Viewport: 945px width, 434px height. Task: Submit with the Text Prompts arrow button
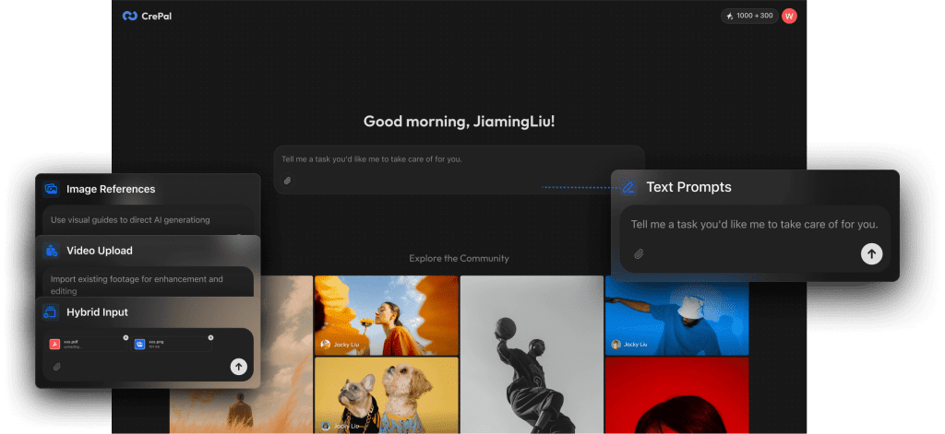871,254
